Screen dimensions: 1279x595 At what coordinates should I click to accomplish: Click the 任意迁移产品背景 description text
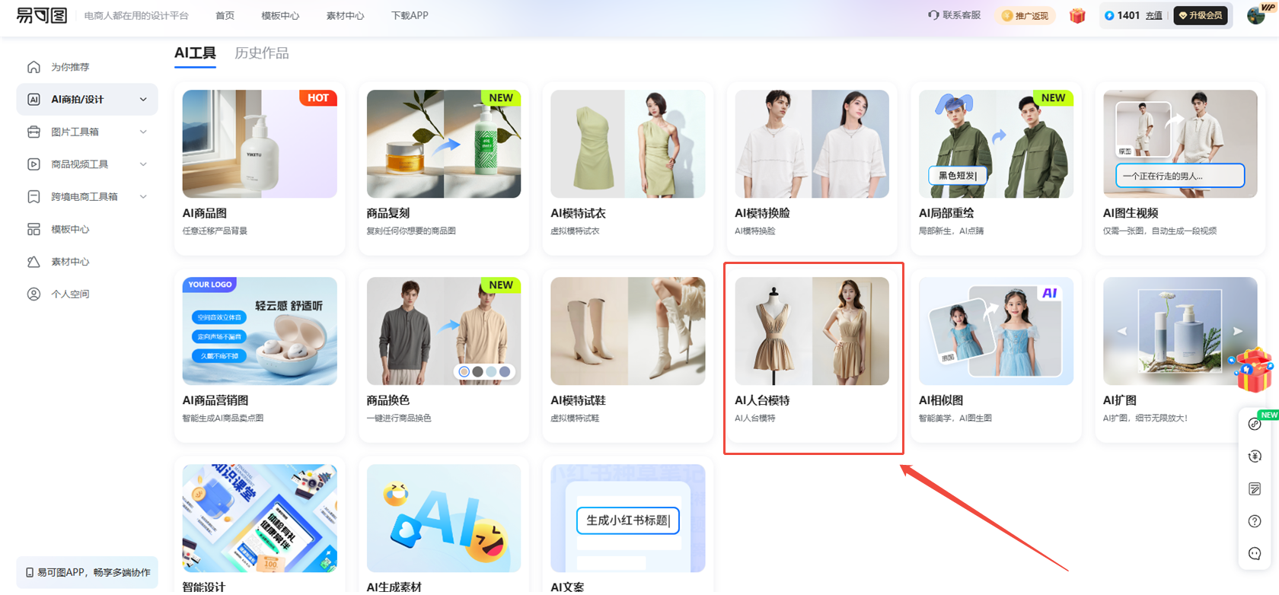pos(215,231)
